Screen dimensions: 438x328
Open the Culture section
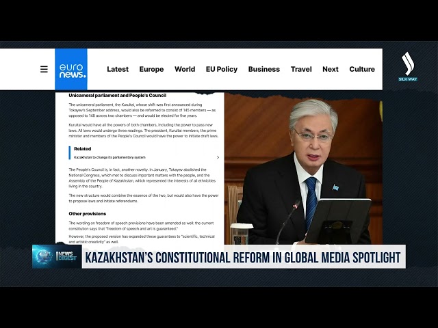pyautogui.click(x=362, y=69)
